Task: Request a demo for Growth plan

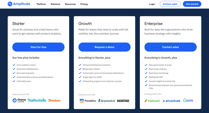Action: 104,47
